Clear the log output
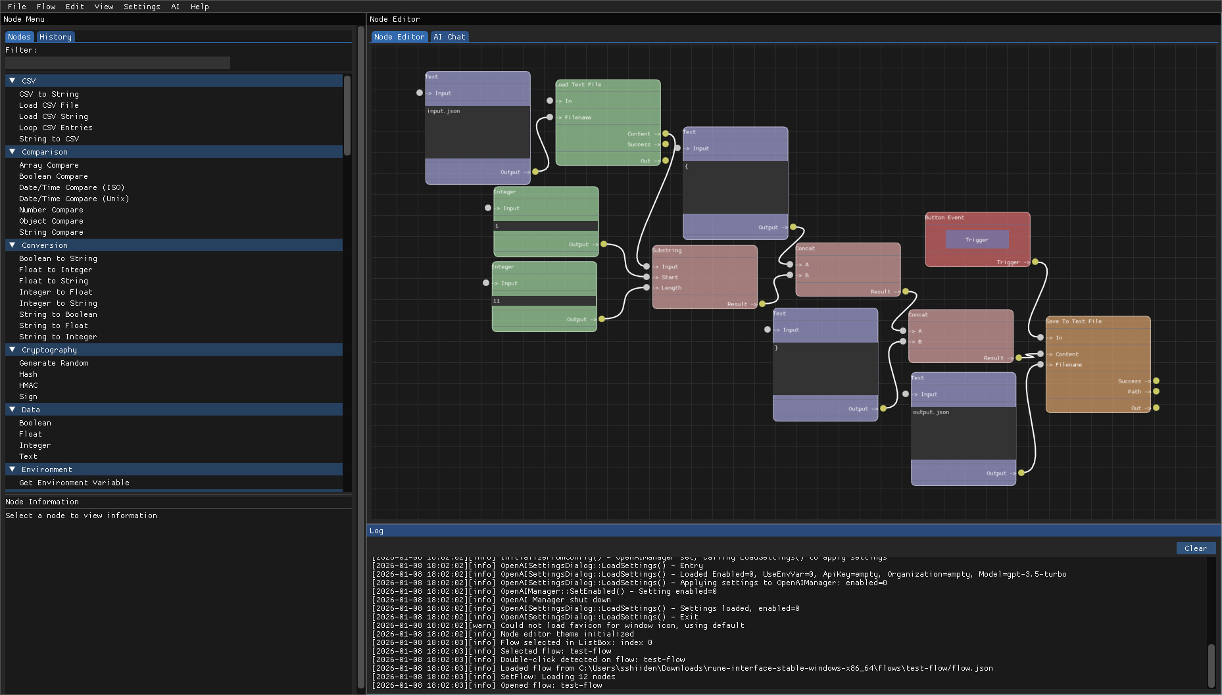1222x695 pixels. tap(1195, 548)
